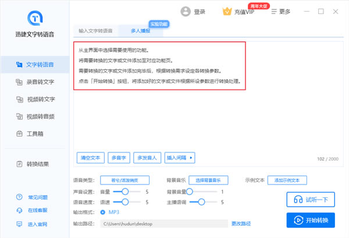
Task: Adjust the 主播语调 pitch slider
Action: click(x=201, y=202)
